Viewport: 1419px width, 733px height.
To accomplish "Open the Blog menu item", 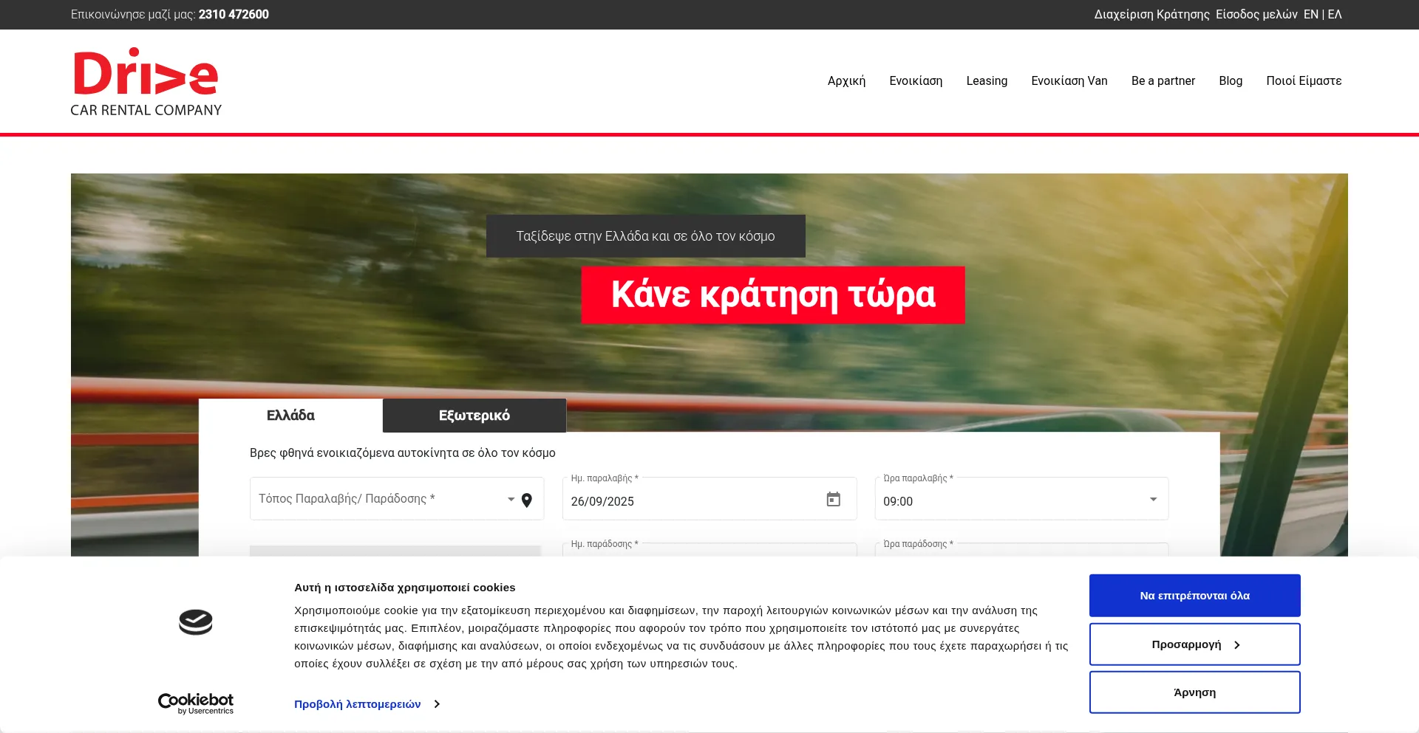I will [1231, 81].
